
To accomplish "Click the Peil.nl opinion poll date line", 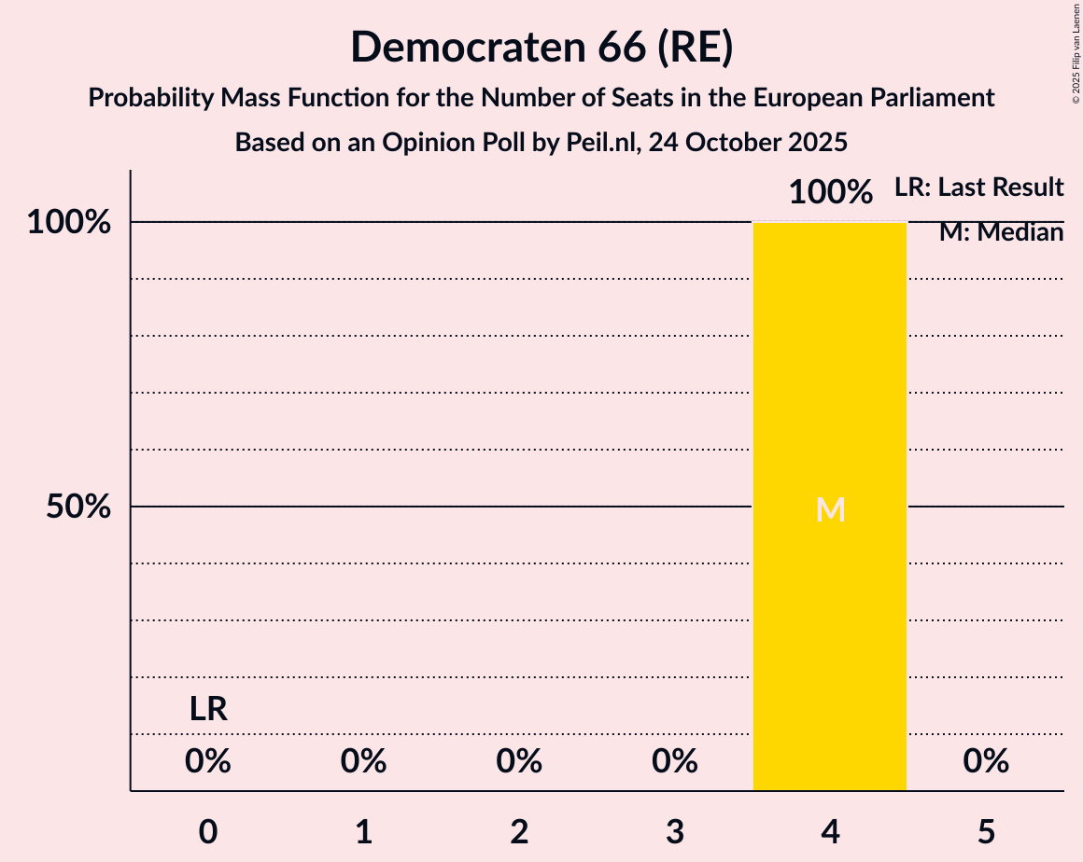I will click(x=541, y=143).
